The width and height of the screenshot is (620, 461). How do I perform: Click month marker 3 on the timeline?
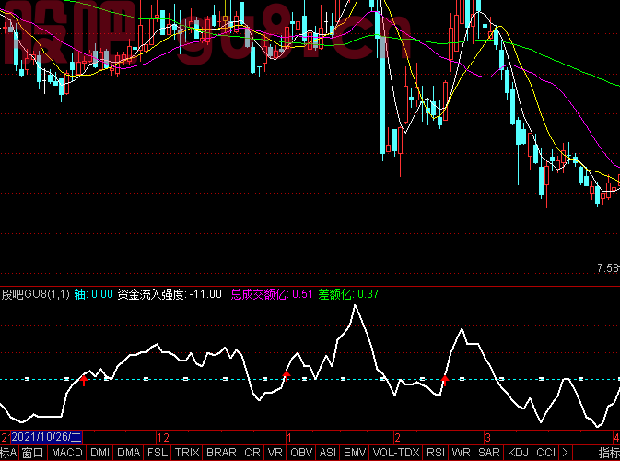coord(487,438)
